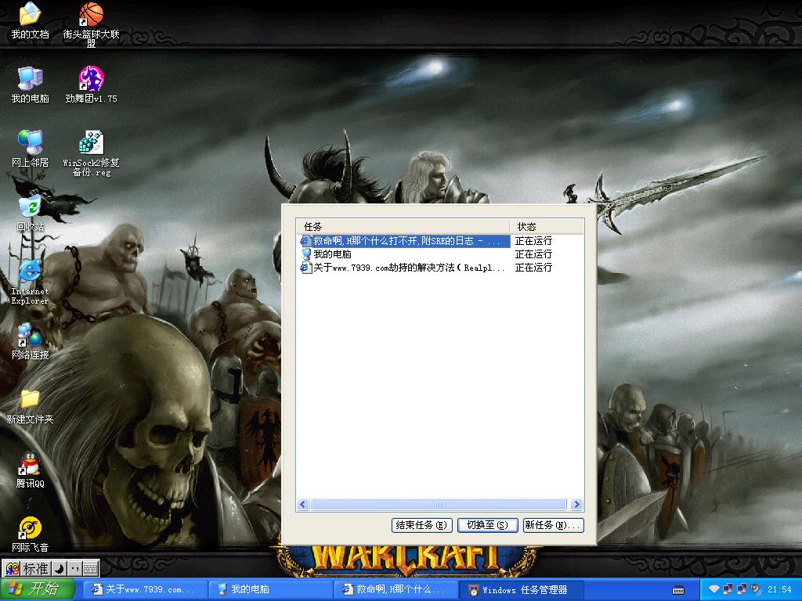Click the wireless network tray icon
Screen dimensions: 802x601
tap(713, 590)
